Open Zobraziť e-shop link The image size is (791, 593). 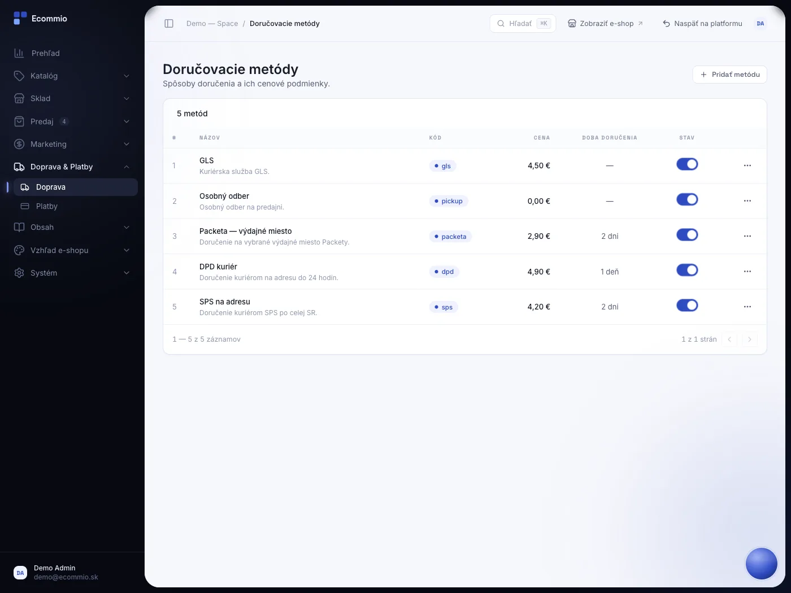pos(605,24)
